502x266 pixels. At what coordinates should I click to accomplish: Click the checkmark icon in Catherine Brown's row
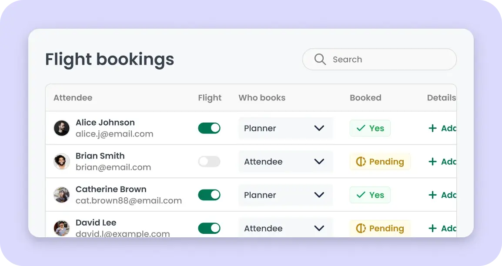pos(361,195)
